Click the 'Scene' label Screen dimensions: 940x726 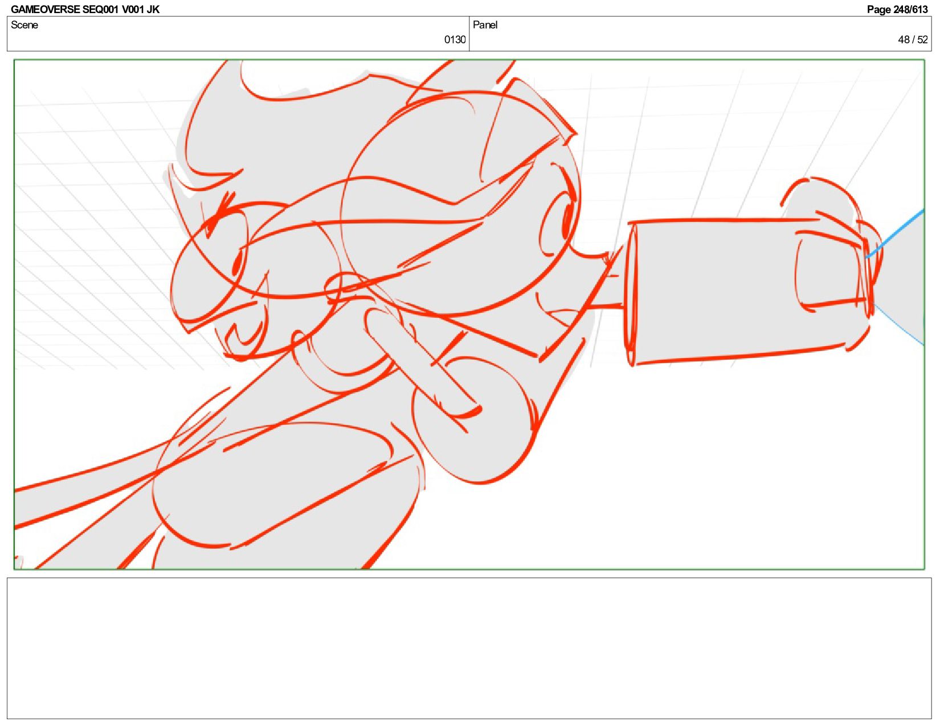coord(24,25)
